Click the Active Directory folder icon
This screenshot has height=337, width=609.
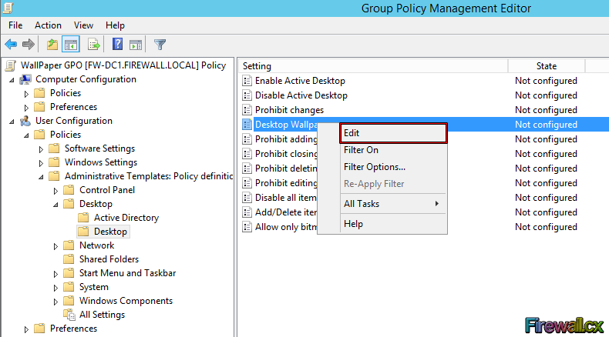[83, 218]
